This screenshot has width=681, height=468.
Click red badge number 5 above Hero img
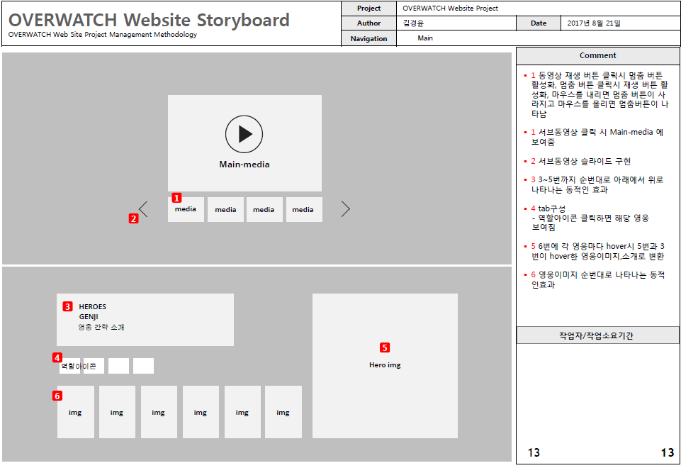tap(385, 347)
